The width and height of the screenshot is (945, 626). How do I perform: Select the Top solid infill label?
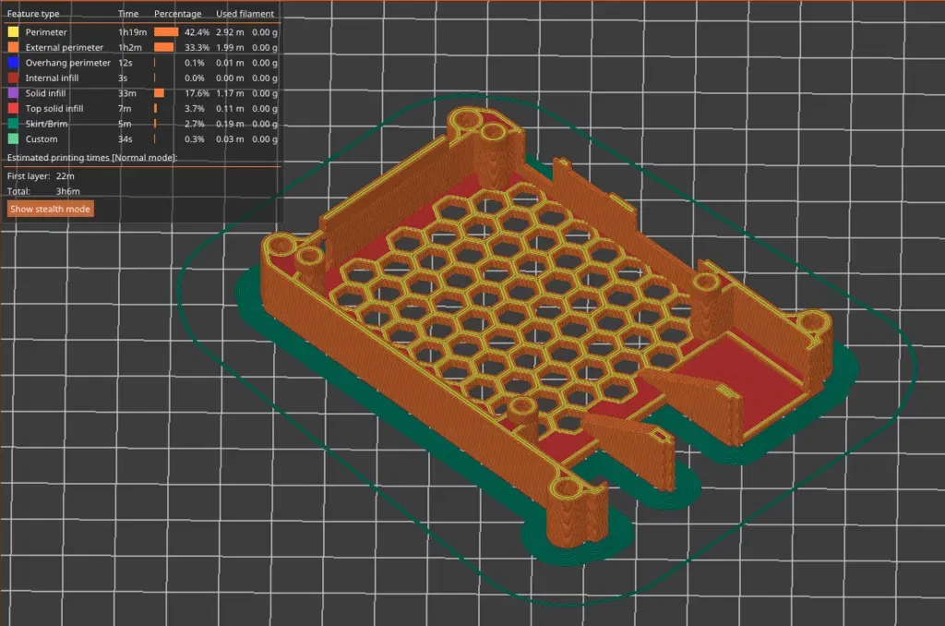coord(54,109)
